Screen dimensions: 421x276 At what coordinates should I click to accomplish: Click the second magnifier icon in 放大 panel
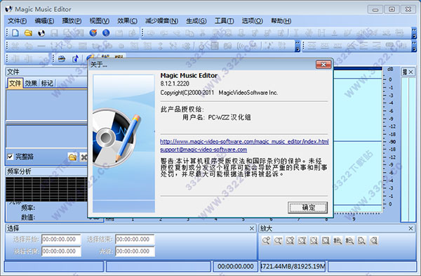coord(278,240)
